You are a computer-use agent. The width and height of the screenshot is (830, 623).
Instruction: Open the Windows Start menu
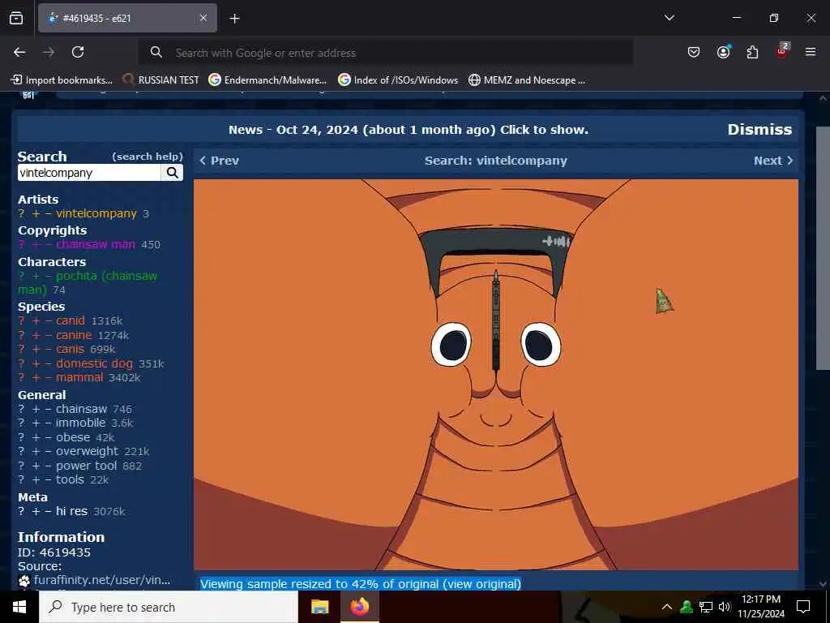pyautogui.click(x=19, y=607)
